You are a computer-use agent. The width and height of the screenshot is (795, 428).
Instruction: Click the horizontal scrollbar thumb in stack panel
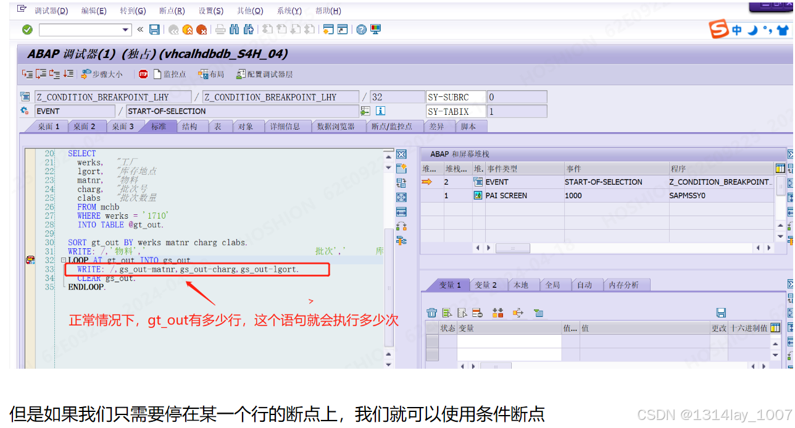512,248
